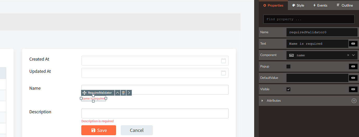The image size is (359, 137).
Task: Click the bind link icon for Text
Action: [x=353, y=44]
